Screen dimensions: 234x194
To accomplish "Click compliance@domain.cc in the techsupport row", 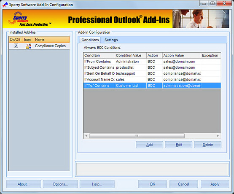I will pos(181,73).
